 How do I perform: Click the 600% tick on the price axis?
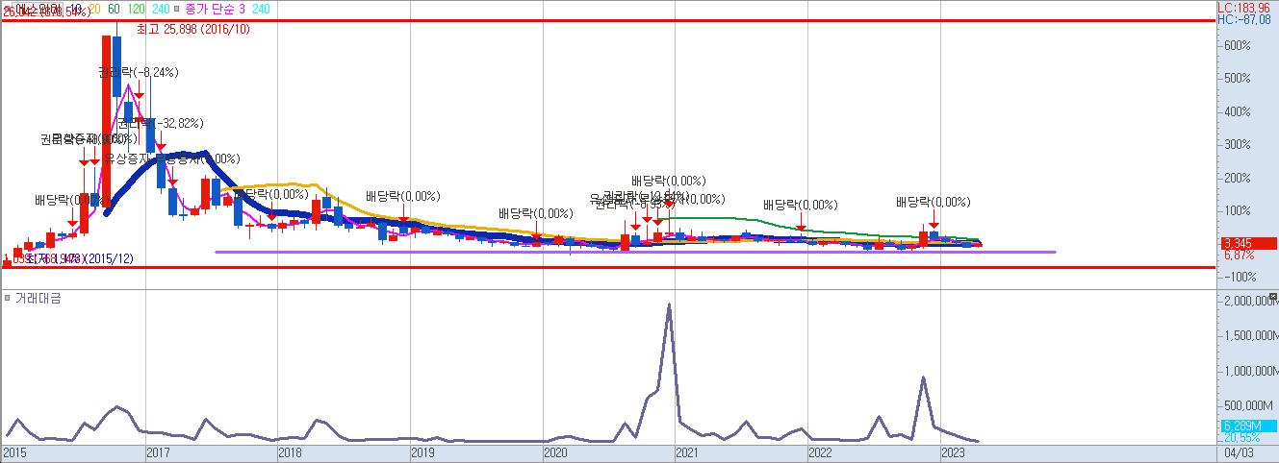1237,45
